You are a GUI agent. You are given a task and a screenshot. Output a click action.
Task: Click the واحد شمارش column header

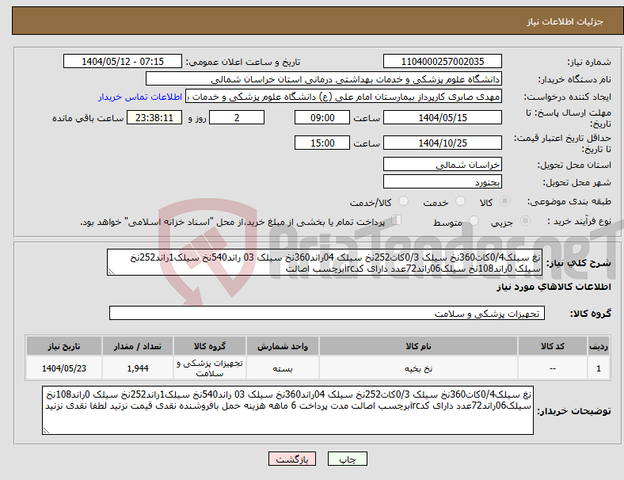282,346
